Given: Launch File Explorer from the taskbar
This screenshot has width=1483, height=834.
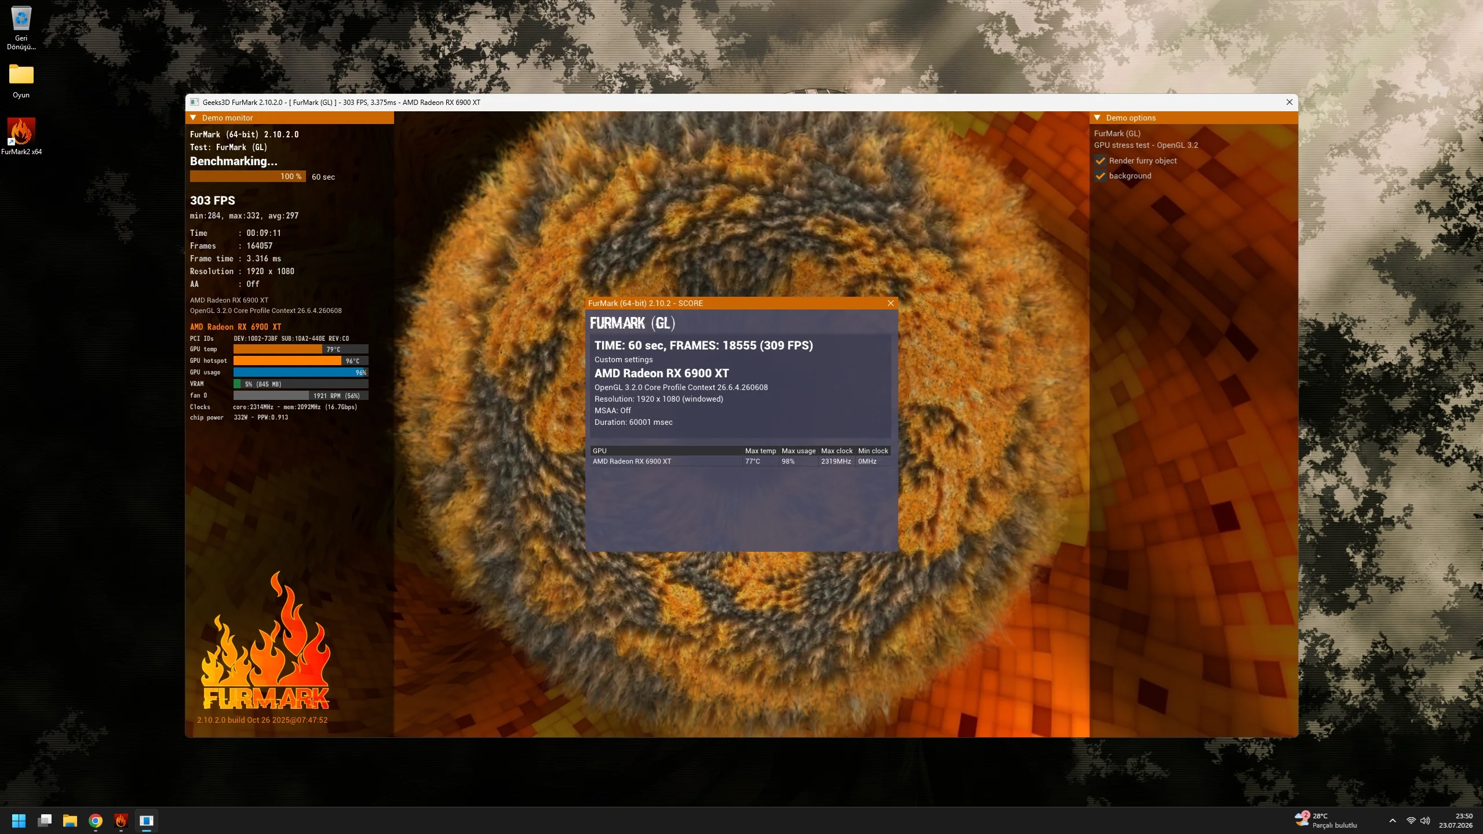Looking at the screenshot, I should 70,821.
